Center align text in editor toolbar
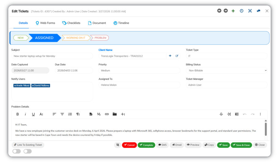 [62, 114]
